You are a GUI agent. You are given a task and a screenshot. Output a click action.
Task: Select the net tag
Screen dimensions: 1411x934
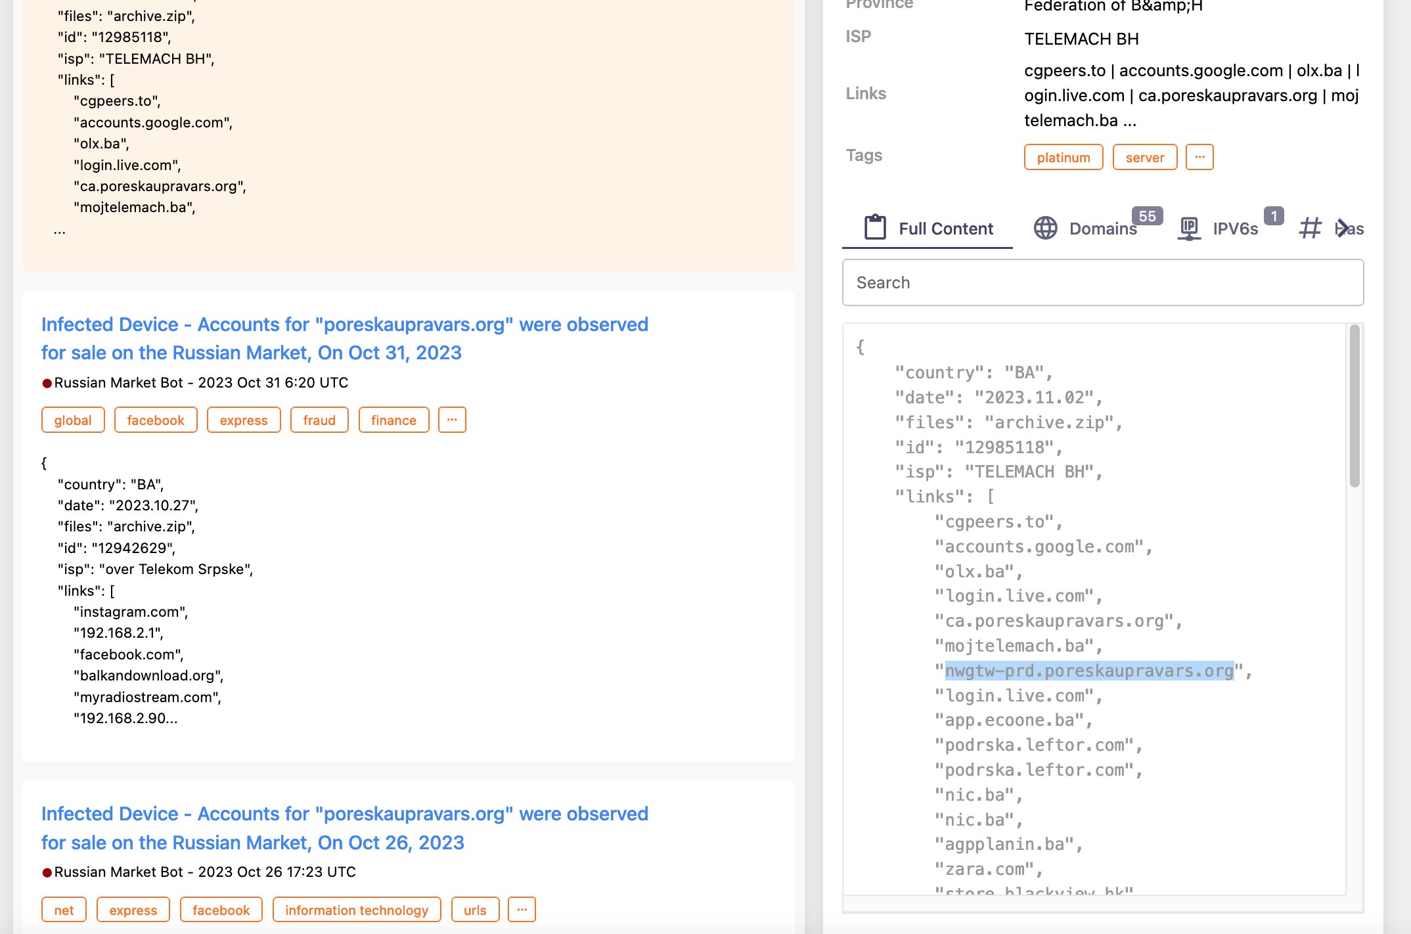click(x=64, y=910)
